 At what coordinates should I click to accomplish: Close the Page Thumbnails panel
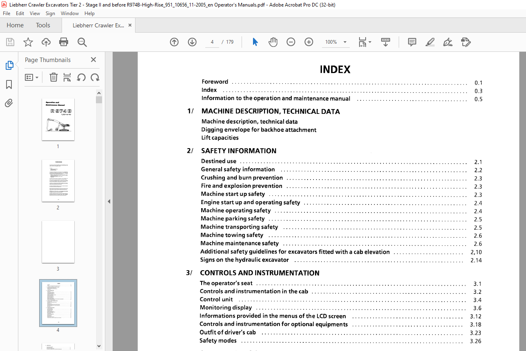click(93, 60)
